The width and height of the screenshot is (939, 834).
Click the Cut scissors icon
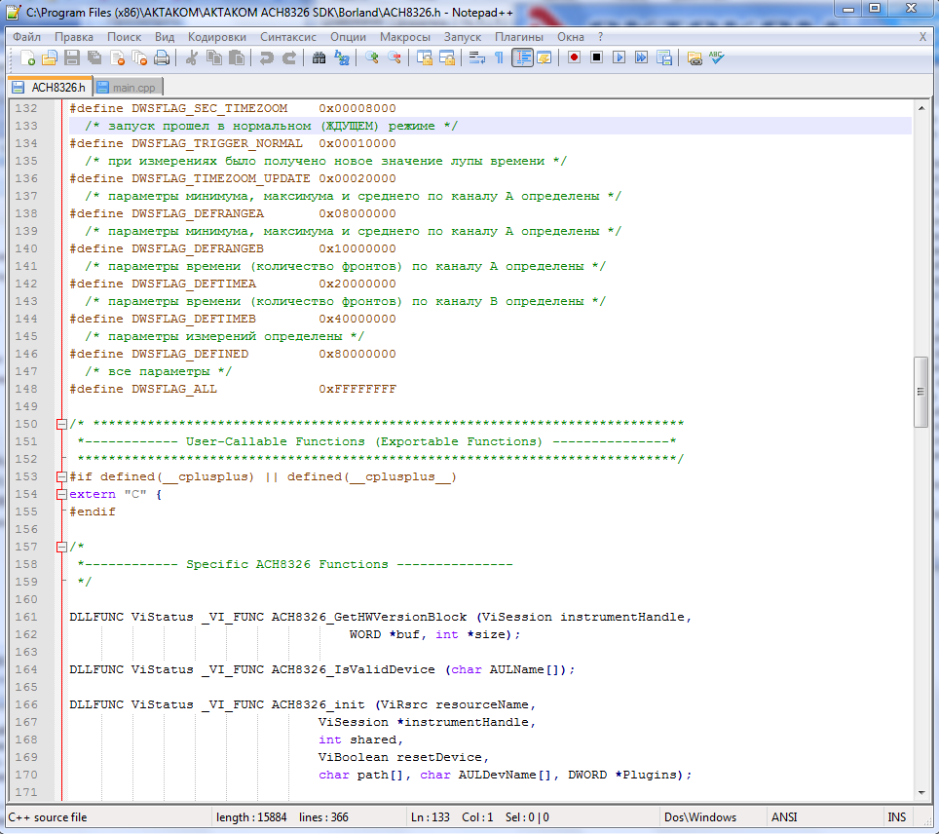(192, 57)
